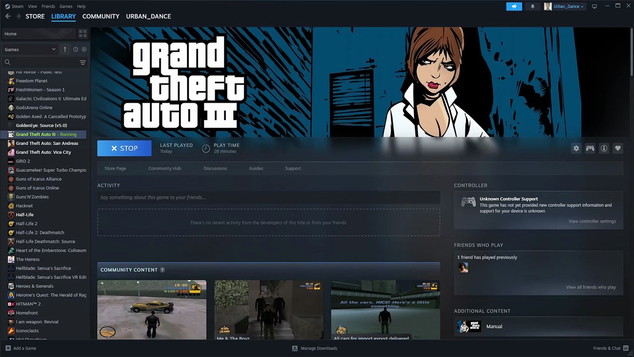The height and width of the screenshot is (357, 634).
Task: Click the Manual additional content thumbnail icon
Action: [x=468, y=326]
